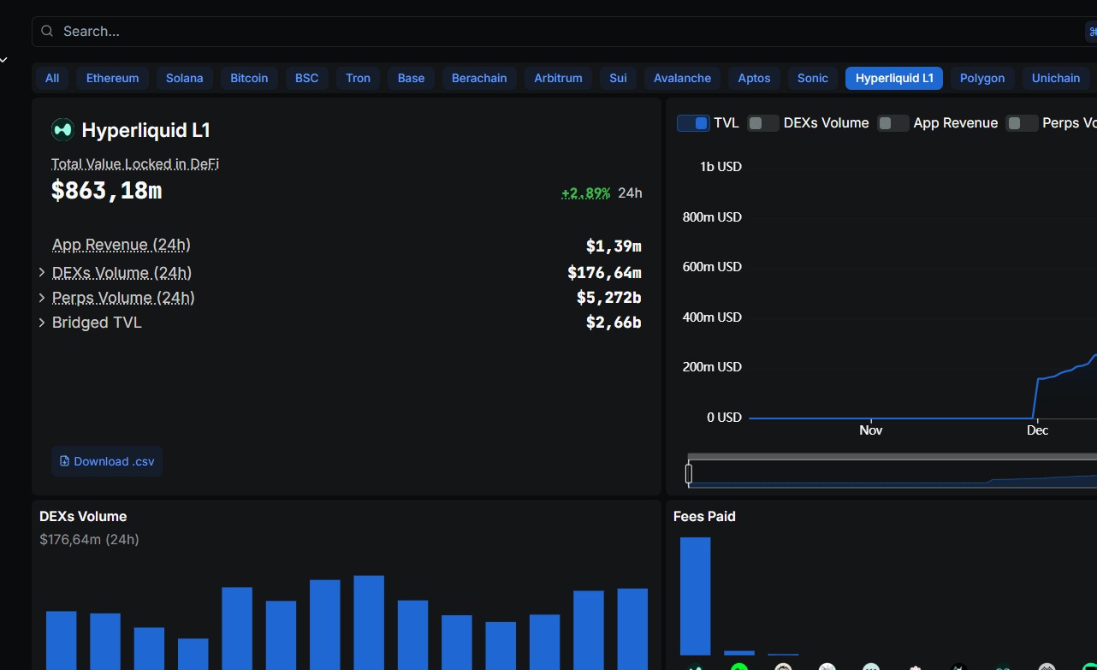This screenshot has width=1097, height=670.
Task: Expand the DEXs Volume (24h) row
Action: click(42, 273)
